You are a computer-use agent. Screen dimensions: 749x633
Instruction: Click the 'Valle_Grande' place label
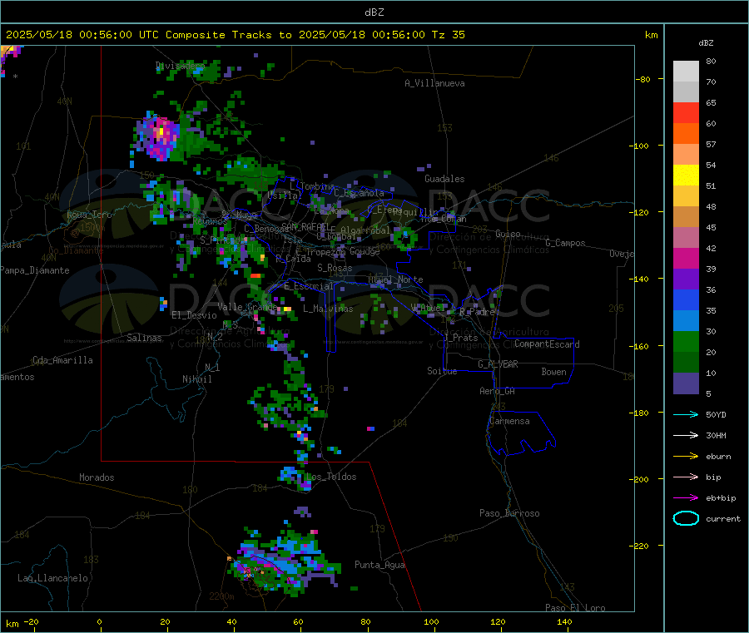[x=247, y=307]
